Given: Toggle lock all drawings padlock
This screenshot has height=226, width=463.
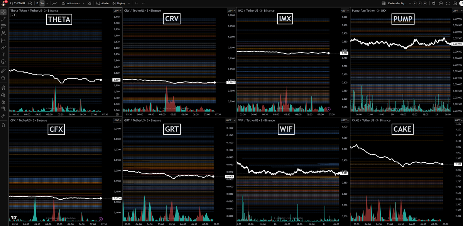Looking at the screenshot, I should point(3,101).
